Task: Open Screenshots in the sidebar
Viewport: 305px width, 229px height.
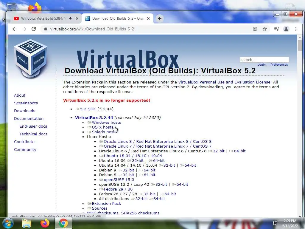Action: coord(26,103)
